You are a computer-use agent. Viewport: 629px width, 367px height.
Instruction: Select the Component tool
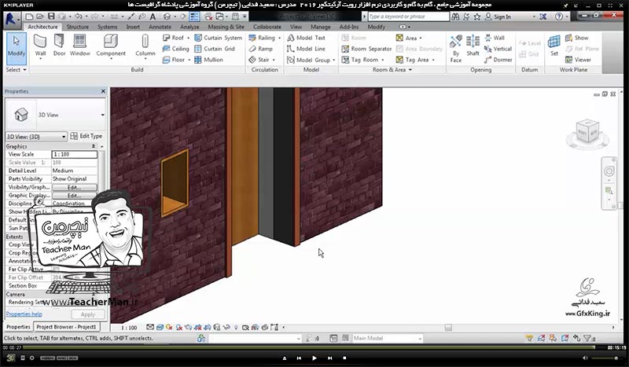111,46
